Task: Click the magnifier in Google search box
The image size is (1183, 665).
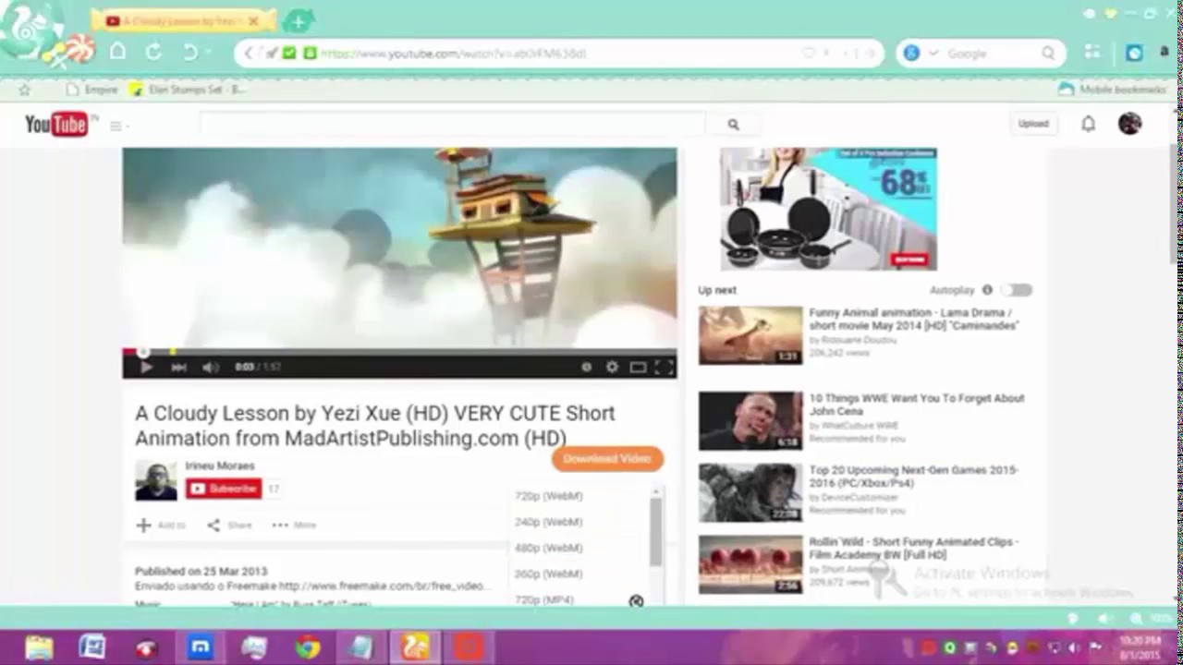Action: (x=1048, y=54)
